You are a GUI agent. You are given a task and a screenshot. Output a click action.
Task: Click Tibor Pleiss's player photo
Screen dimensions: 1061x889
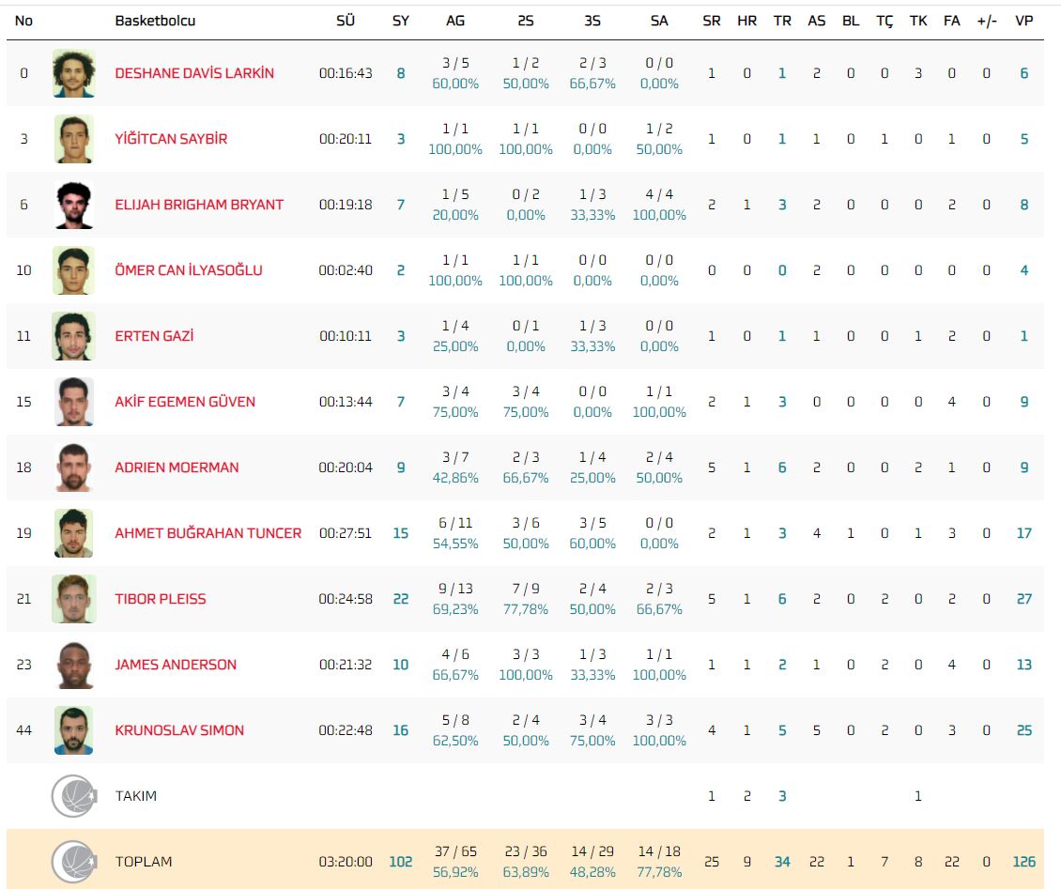point(73,599)
